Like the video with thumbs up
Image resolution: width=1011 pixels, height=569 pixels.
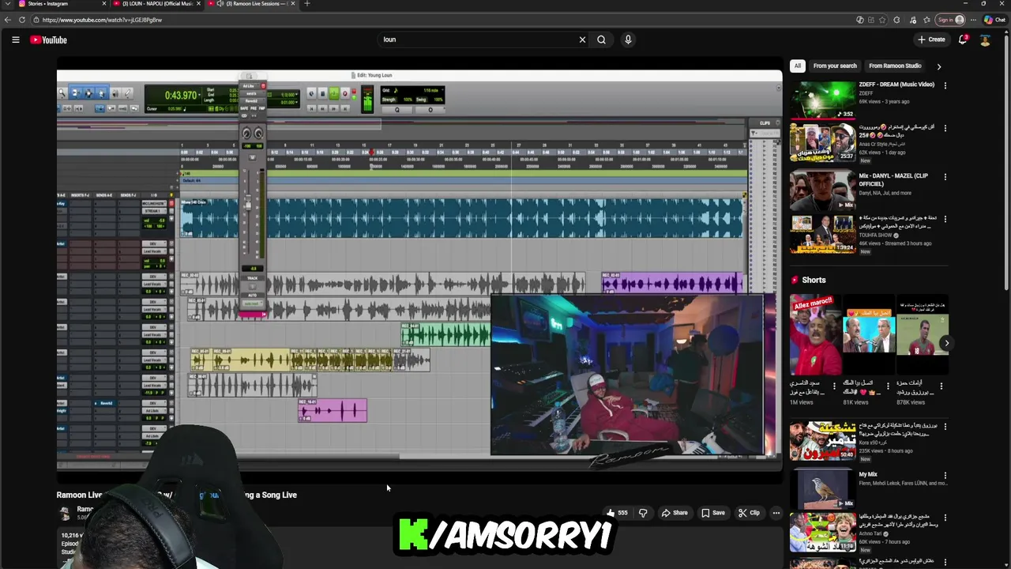point(617,513)
